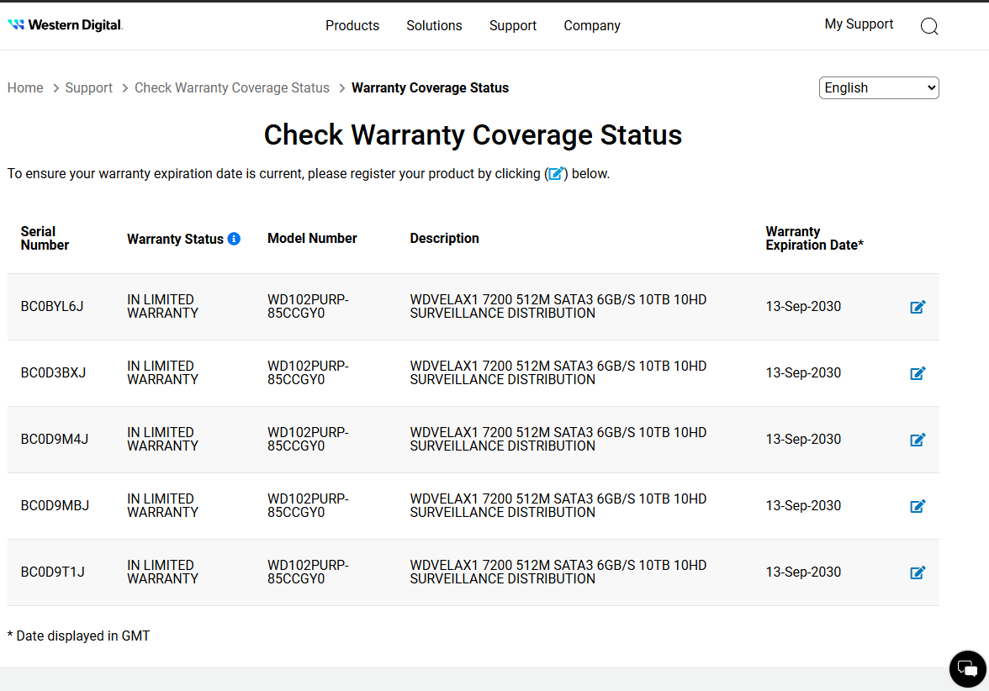Open the English language dropdown

[x=879, y=87]
